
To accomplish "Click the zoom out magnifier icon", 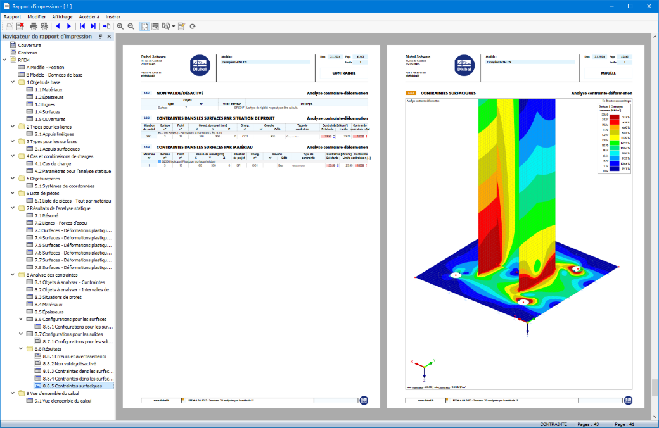I will pos(131,27).
